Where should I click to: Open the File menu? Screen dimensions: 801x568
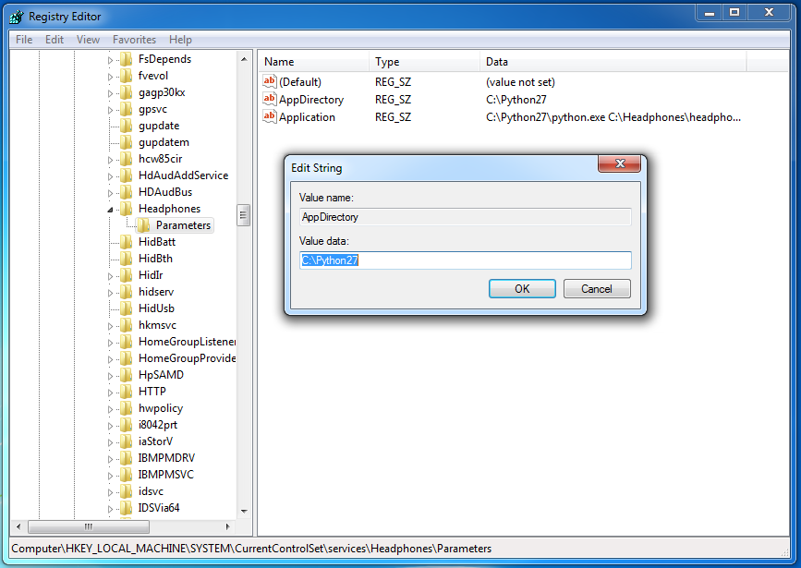[x=24, y=40]
